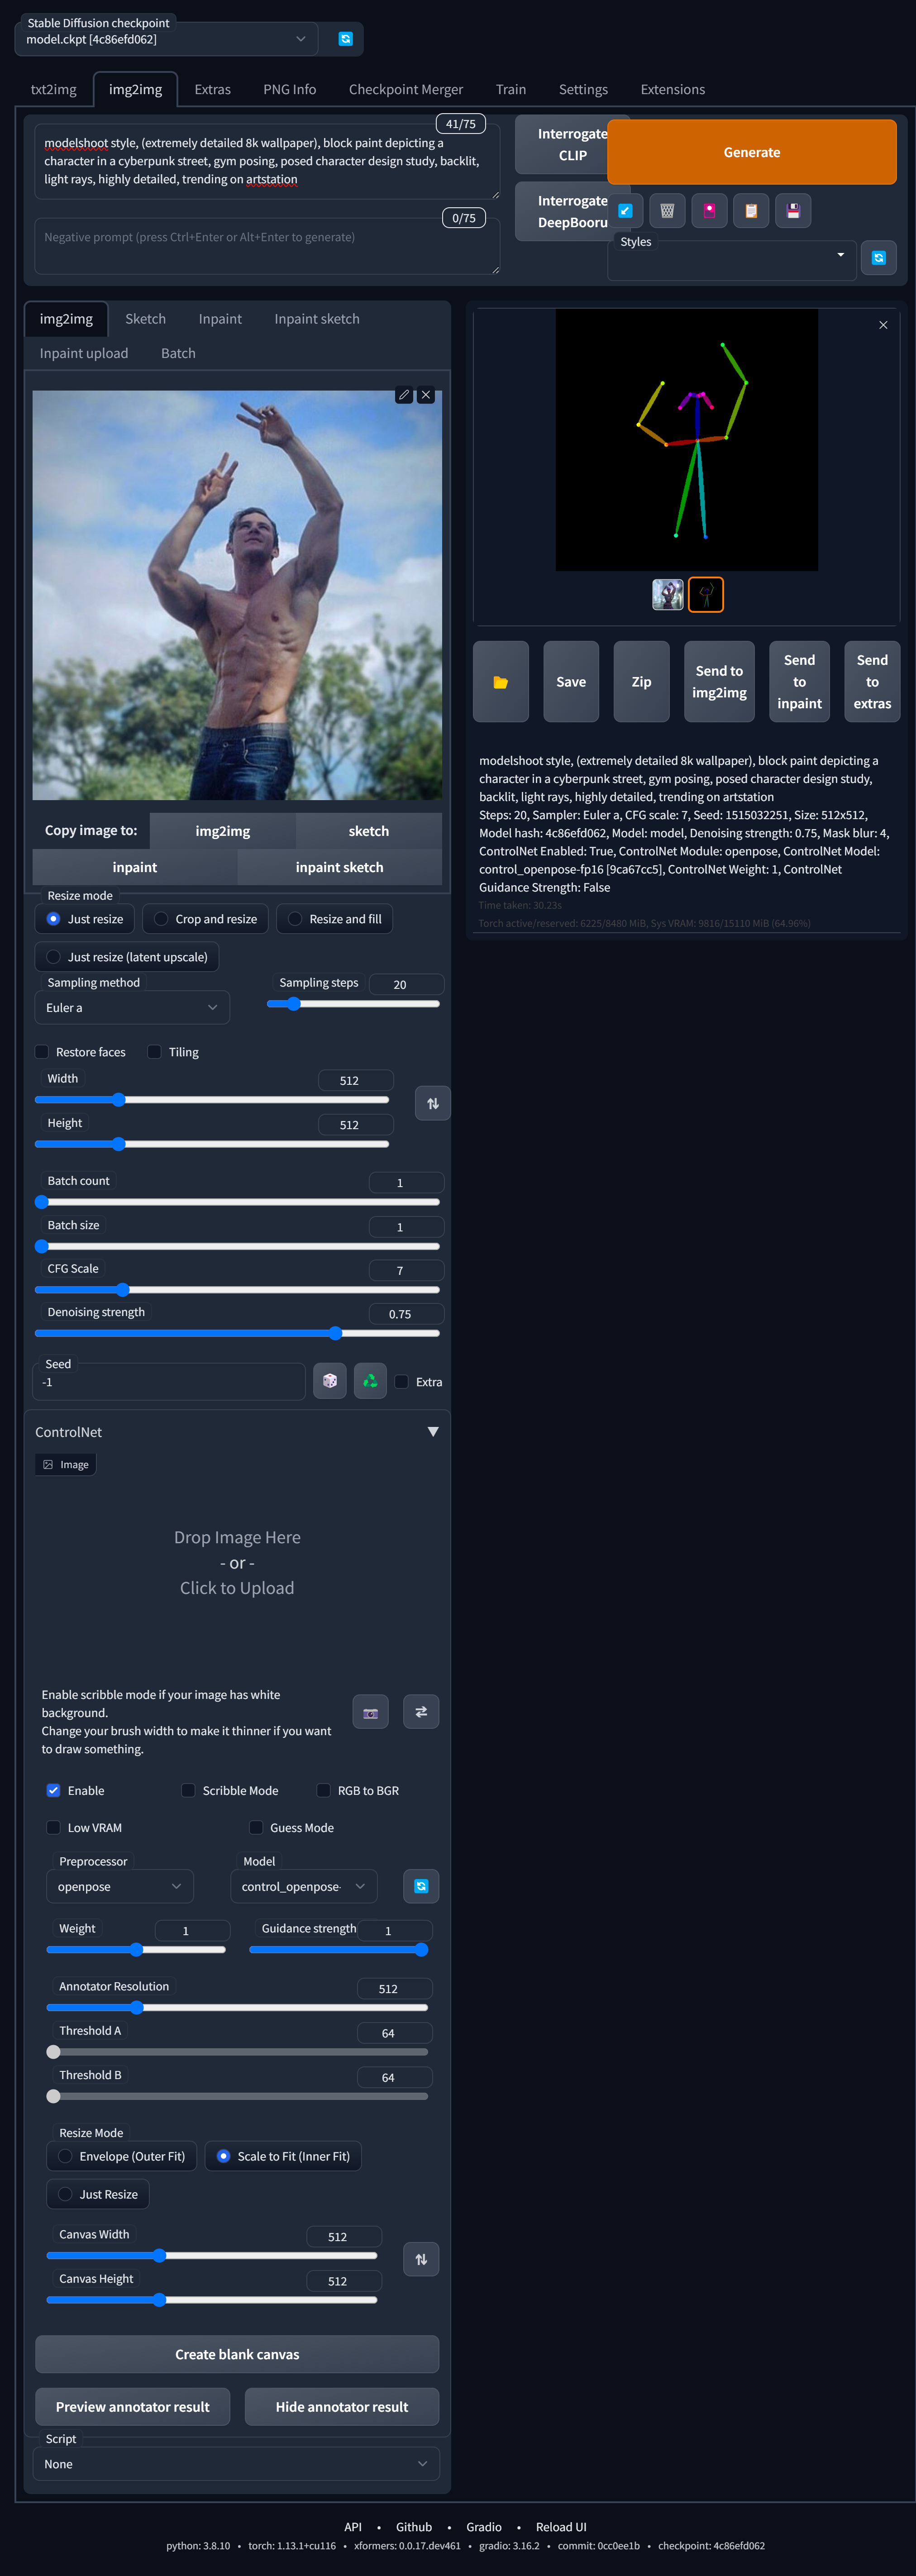This screenshot has height=2576, width=916.
Task: Click Create blank canvas button
Action: click(x=237, y=2354)
